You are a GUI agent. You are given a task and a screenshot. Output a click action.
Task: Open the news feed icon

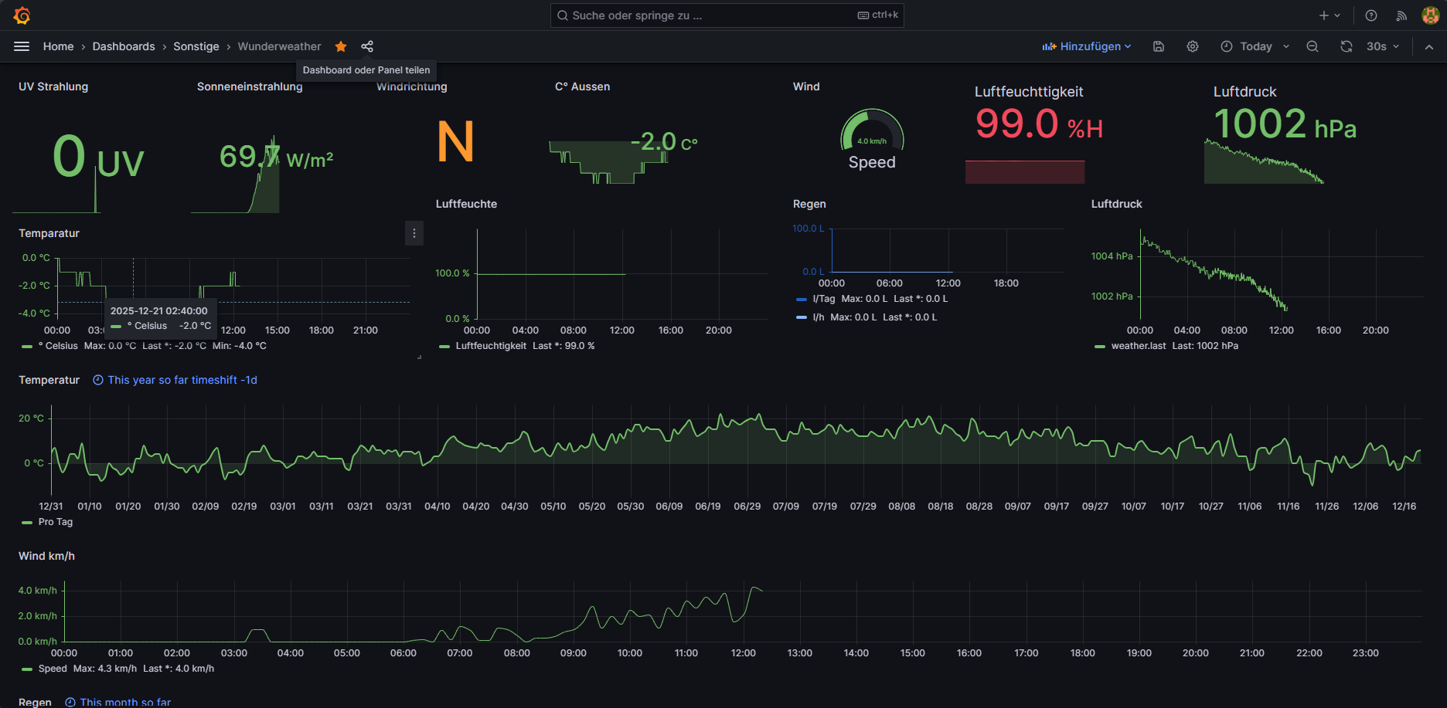point(1401,15)
